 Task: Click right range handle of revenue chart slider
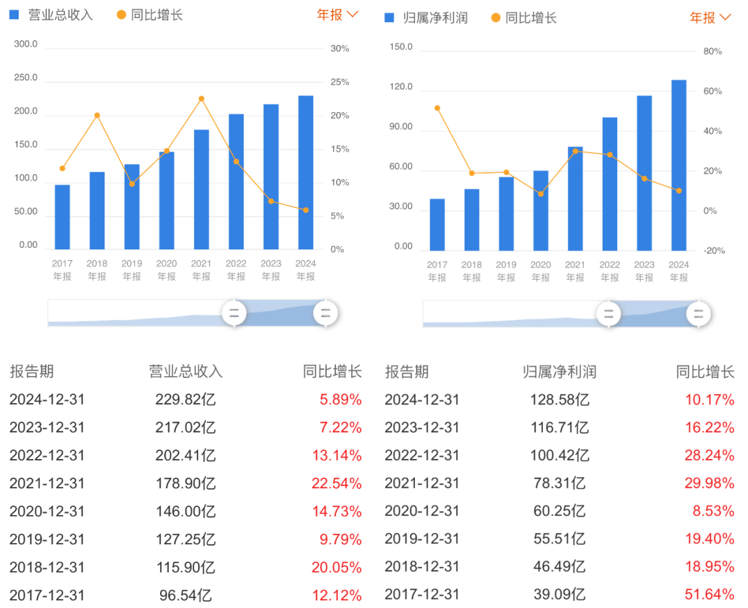point(326,313)
